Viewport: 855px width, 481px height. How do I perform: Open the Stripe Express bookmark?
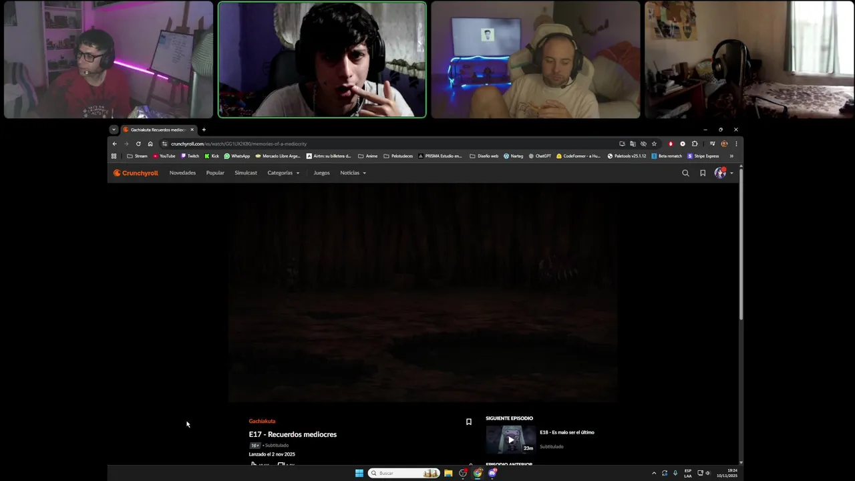coord(703,156)
